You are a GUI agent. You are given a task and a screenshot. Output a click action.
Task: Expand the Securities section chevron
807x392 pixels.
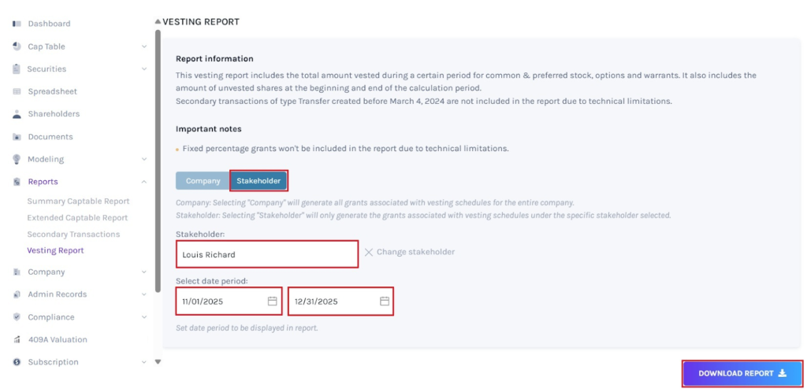(x=144, y=69)
